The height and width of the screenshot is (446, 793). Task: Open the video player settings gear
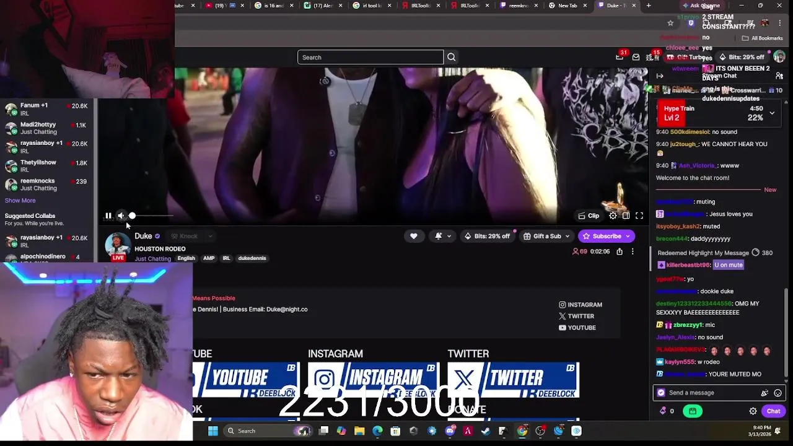pyautogui.click(x=613, y=216)
